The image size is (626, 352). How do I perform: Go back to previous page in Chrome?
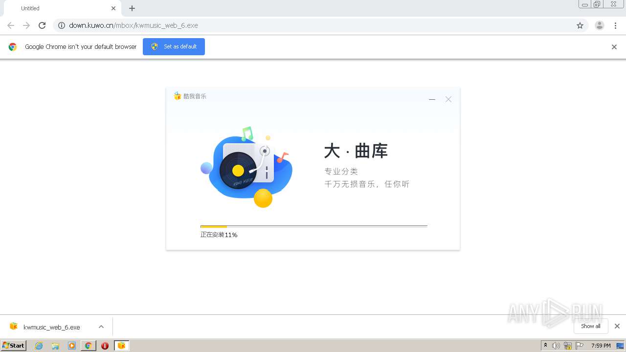[x=11, y=25]
